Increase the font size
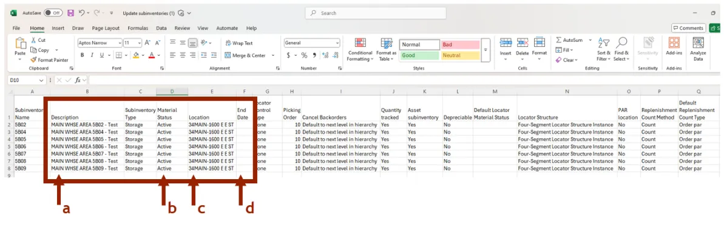Image resolution: width=724 pixels, height=235 pixels. coord(147,43)
